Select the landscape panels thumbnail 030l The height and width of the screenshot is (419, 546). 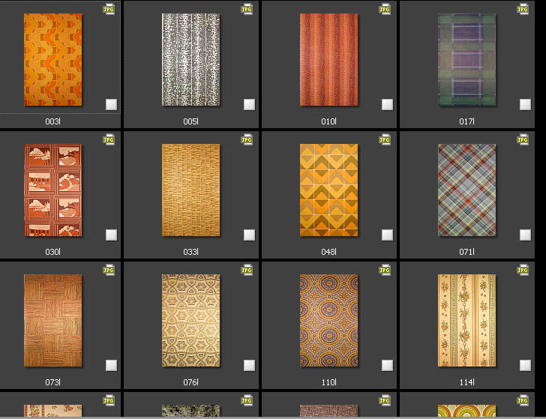[x=53, y=190]
